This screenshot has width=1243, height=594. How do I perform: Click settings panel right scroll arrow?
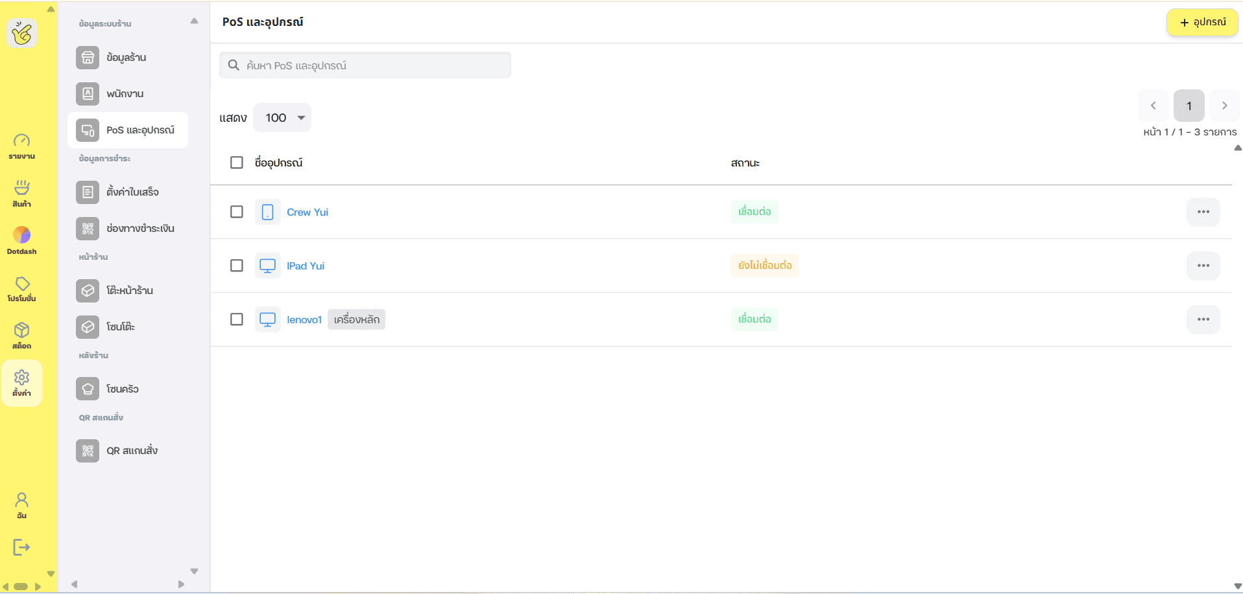pyautogui.click(x=181, y=584)
